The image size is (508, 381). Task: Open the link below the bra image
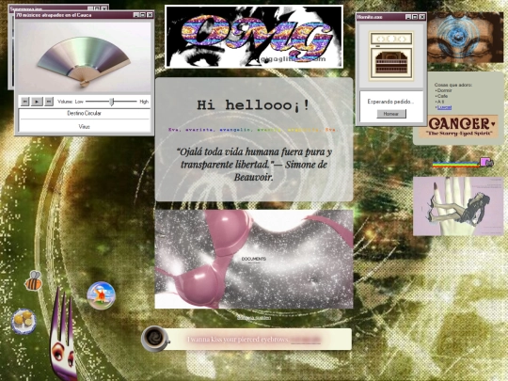(254, 318)
